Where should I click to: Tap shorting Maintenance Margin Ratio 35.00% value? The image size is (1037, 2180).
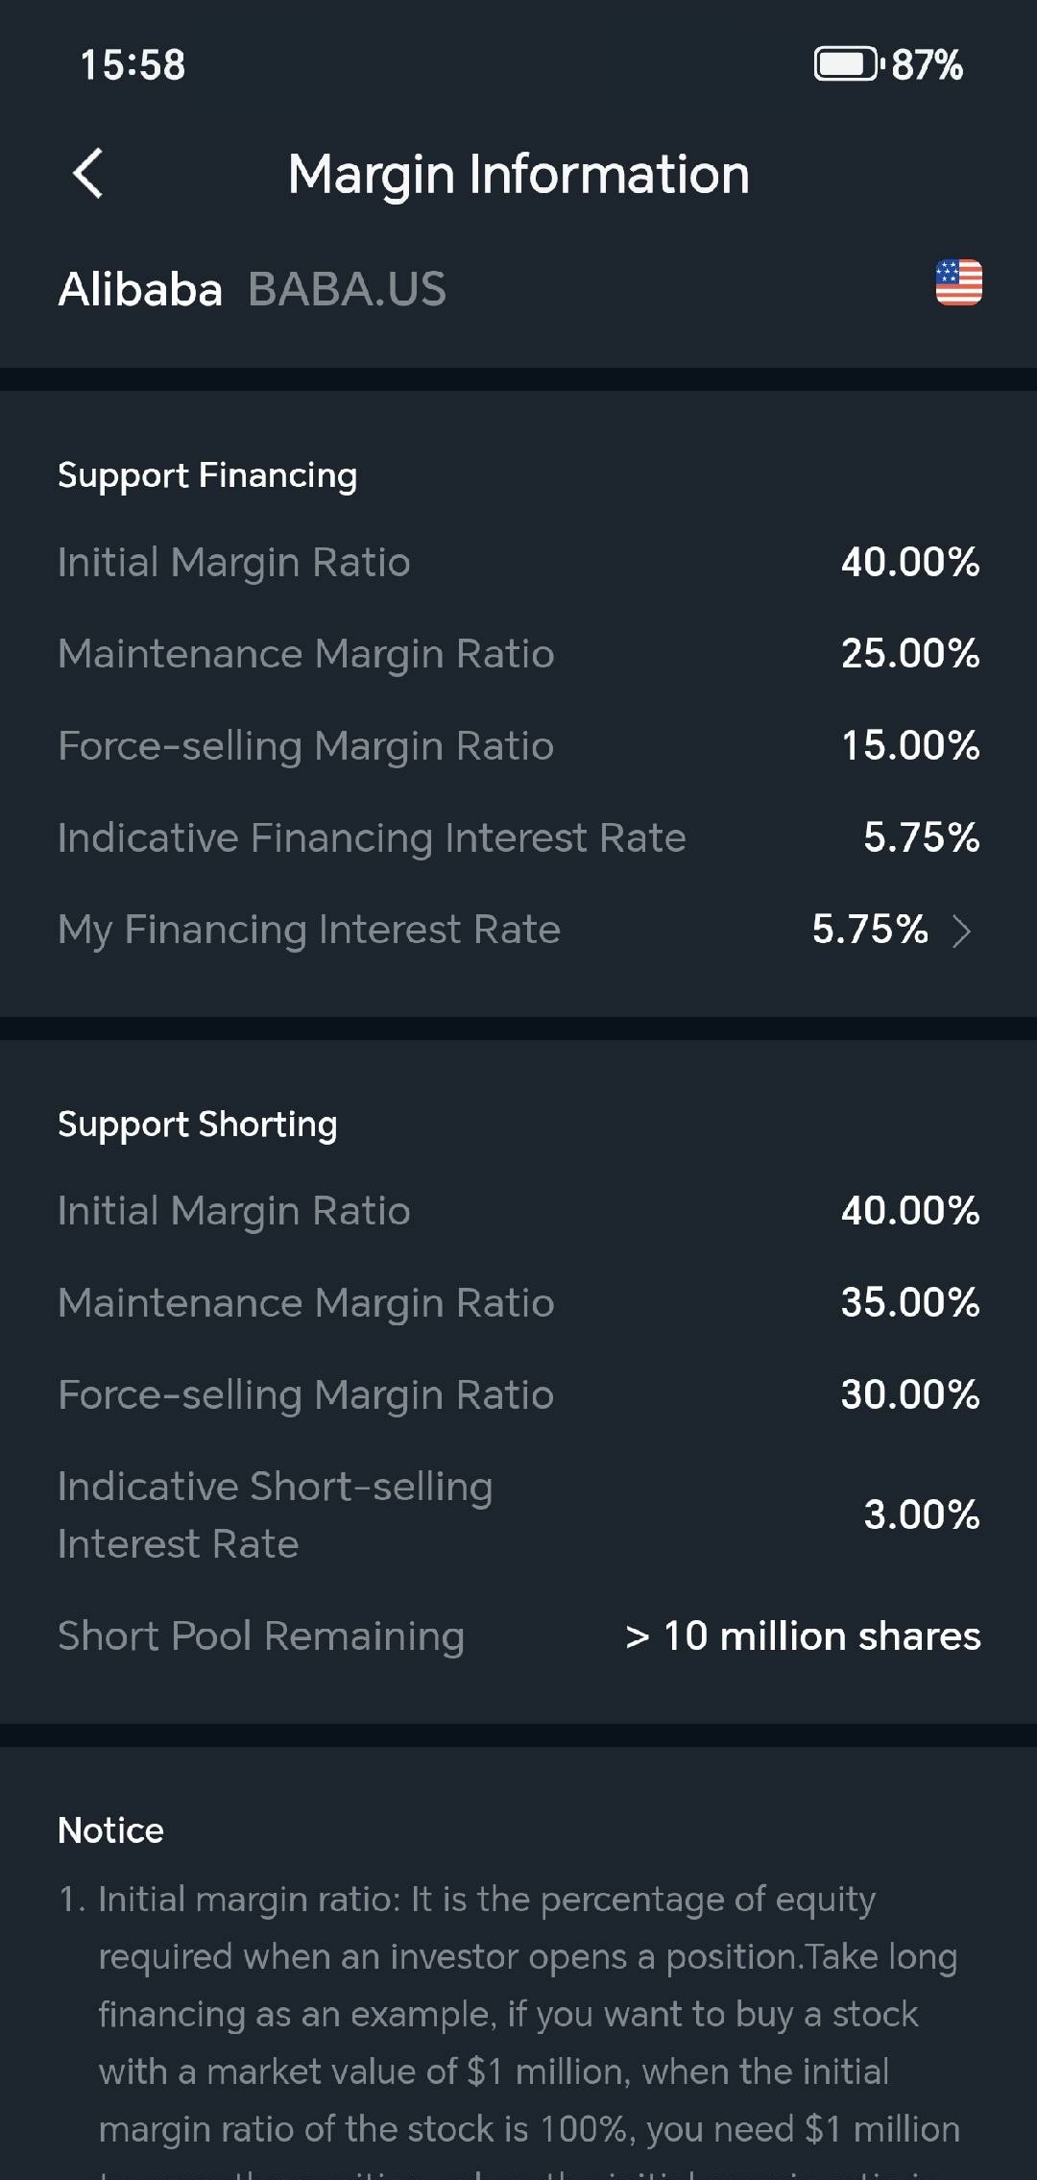click(910, 1303)
